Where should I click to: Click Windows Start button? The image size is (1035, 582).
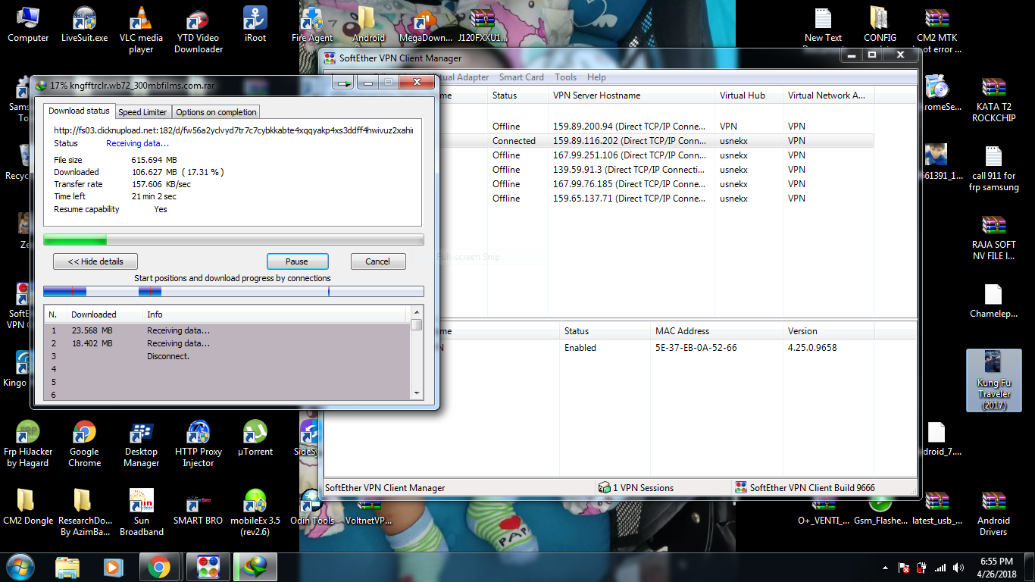pos(19,567)
